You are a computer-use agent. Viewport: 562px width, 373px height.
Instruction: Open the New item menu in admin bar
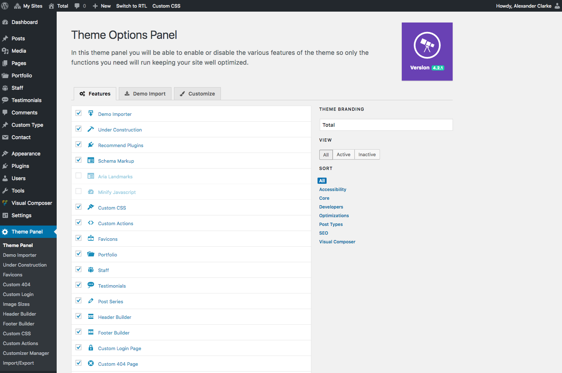(x=101, y=6)
